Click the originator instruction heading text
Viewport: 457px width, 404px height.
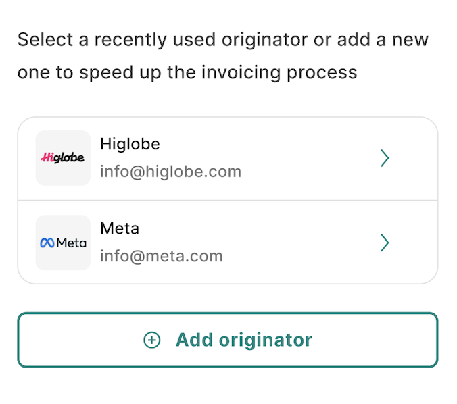point(223,56)
